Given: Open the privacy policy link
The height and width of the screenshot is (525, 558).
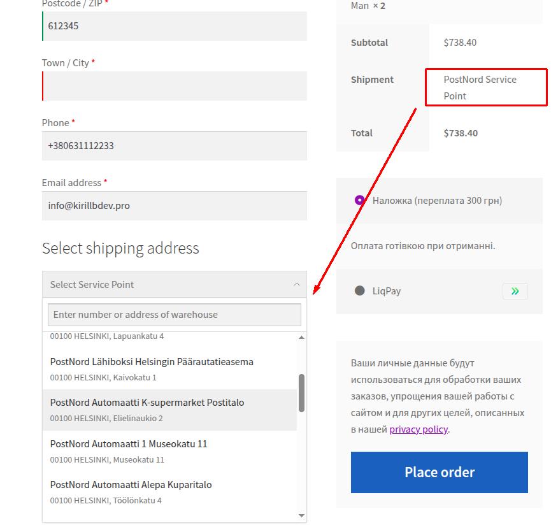Looking at the screenshot, I should (418, 429).
